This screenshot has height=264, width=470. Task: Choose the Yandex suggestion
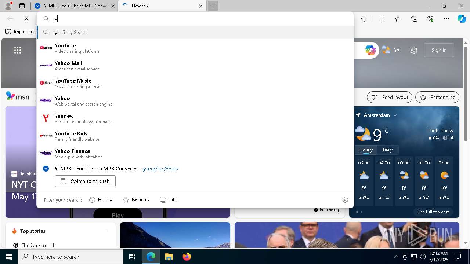(x=195, y=118)
